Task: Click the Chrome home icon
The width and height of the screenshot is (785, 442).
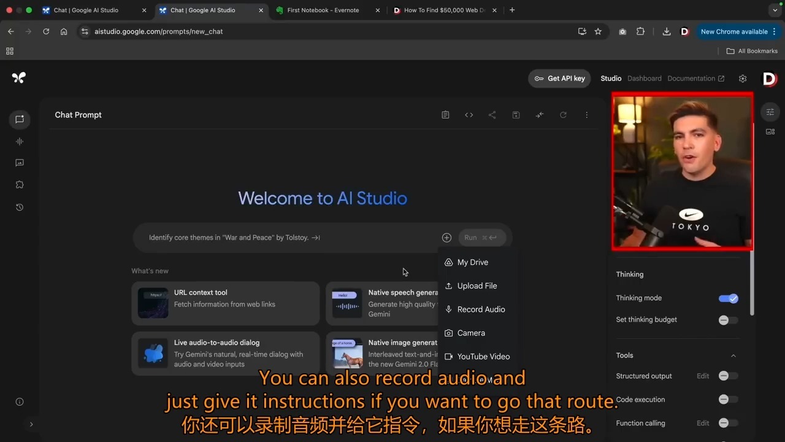Action: 64,31
